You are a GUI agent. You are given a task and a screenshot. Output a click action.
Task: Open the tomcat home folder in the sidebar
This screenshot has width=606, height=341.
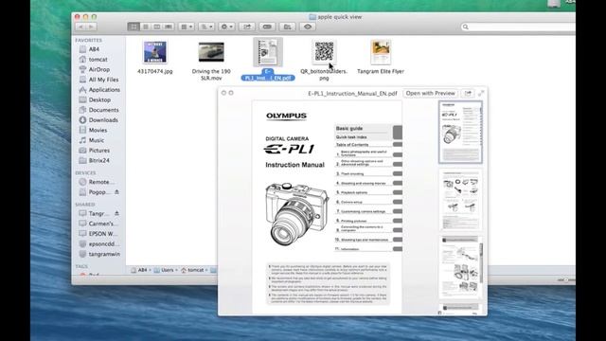click(x=98, y=59)
